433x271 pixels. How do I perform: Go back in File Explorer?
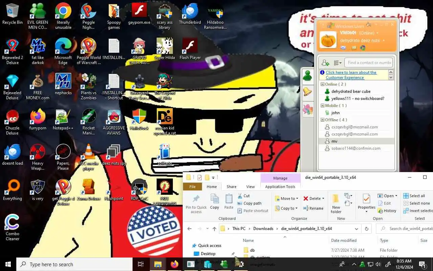[189, 229]
